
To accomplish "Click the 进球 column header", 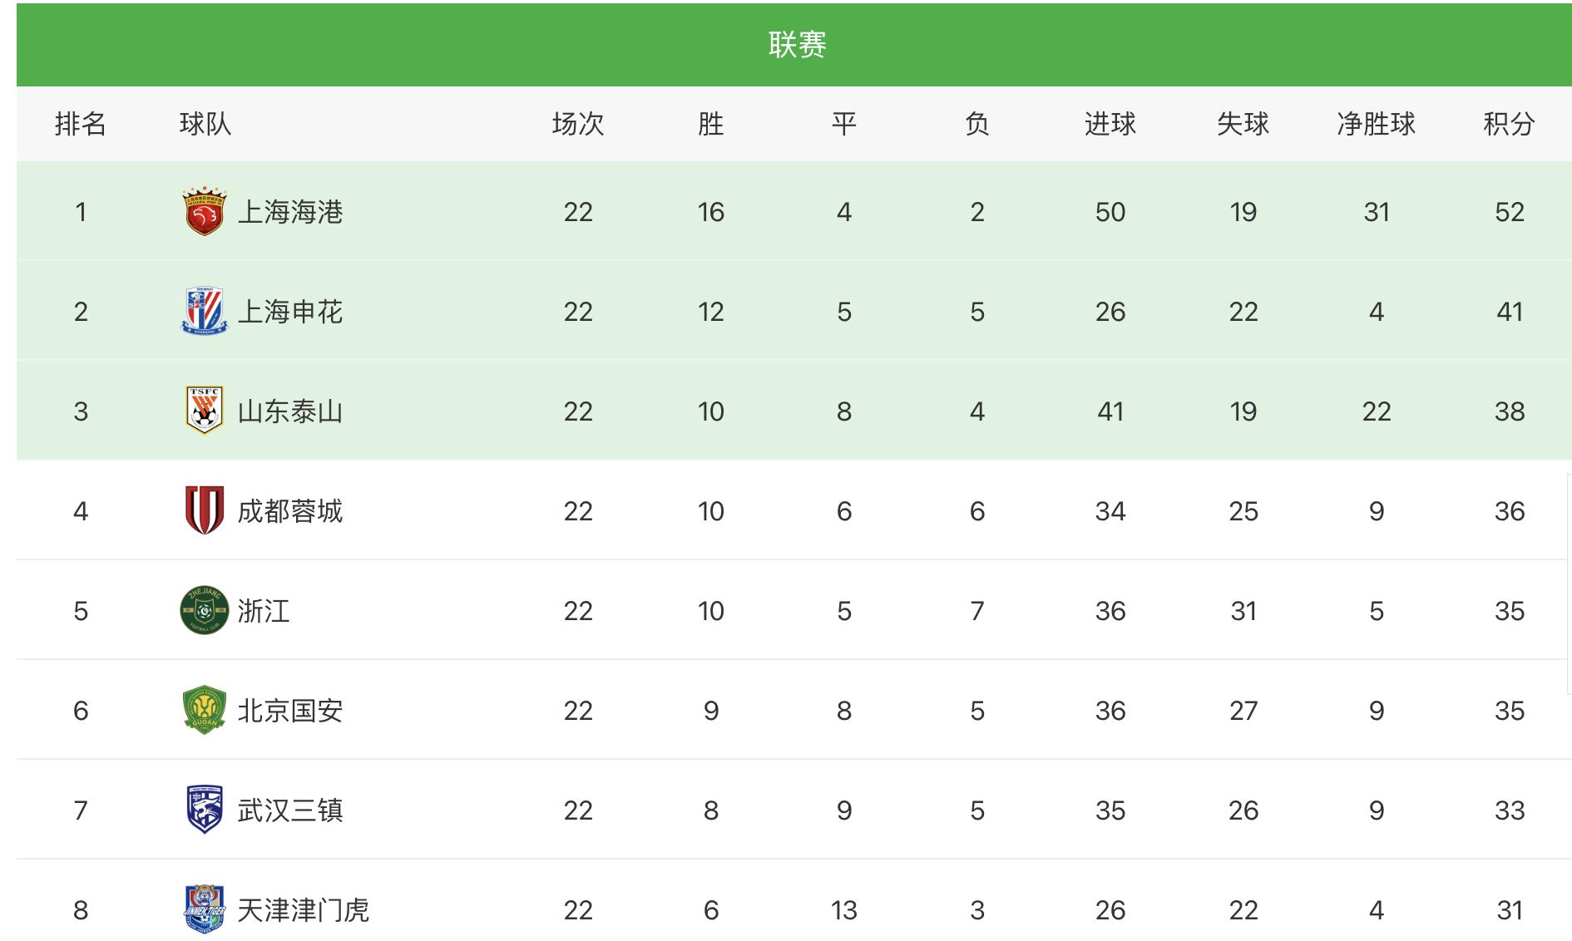I will [1110, 124].
